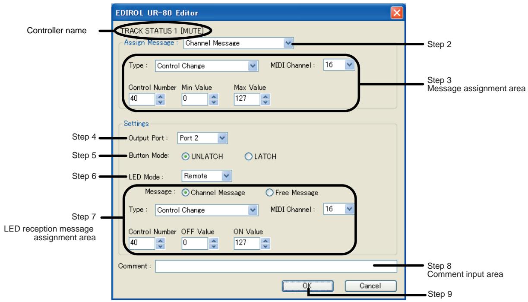Click the ON Value field

pos(246,243)
